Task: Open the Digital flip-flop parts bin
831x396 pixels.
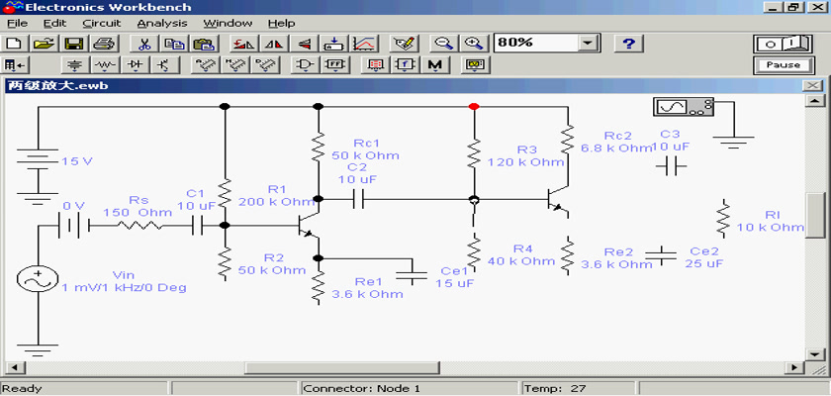Action: (334, 65)
